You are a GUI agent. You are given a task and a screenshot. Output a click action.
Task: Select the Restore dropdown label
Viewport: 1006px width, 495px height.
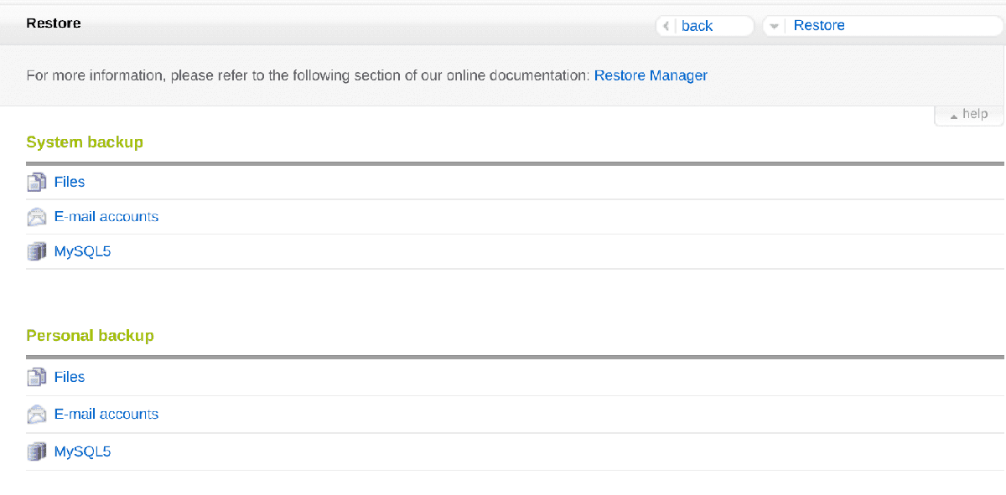(x=819, y=25)
